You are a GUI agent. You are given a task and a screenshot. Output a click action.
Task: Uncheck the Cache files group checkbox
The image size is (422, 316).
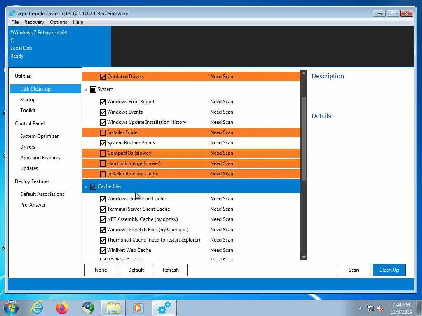coord(93,186)
